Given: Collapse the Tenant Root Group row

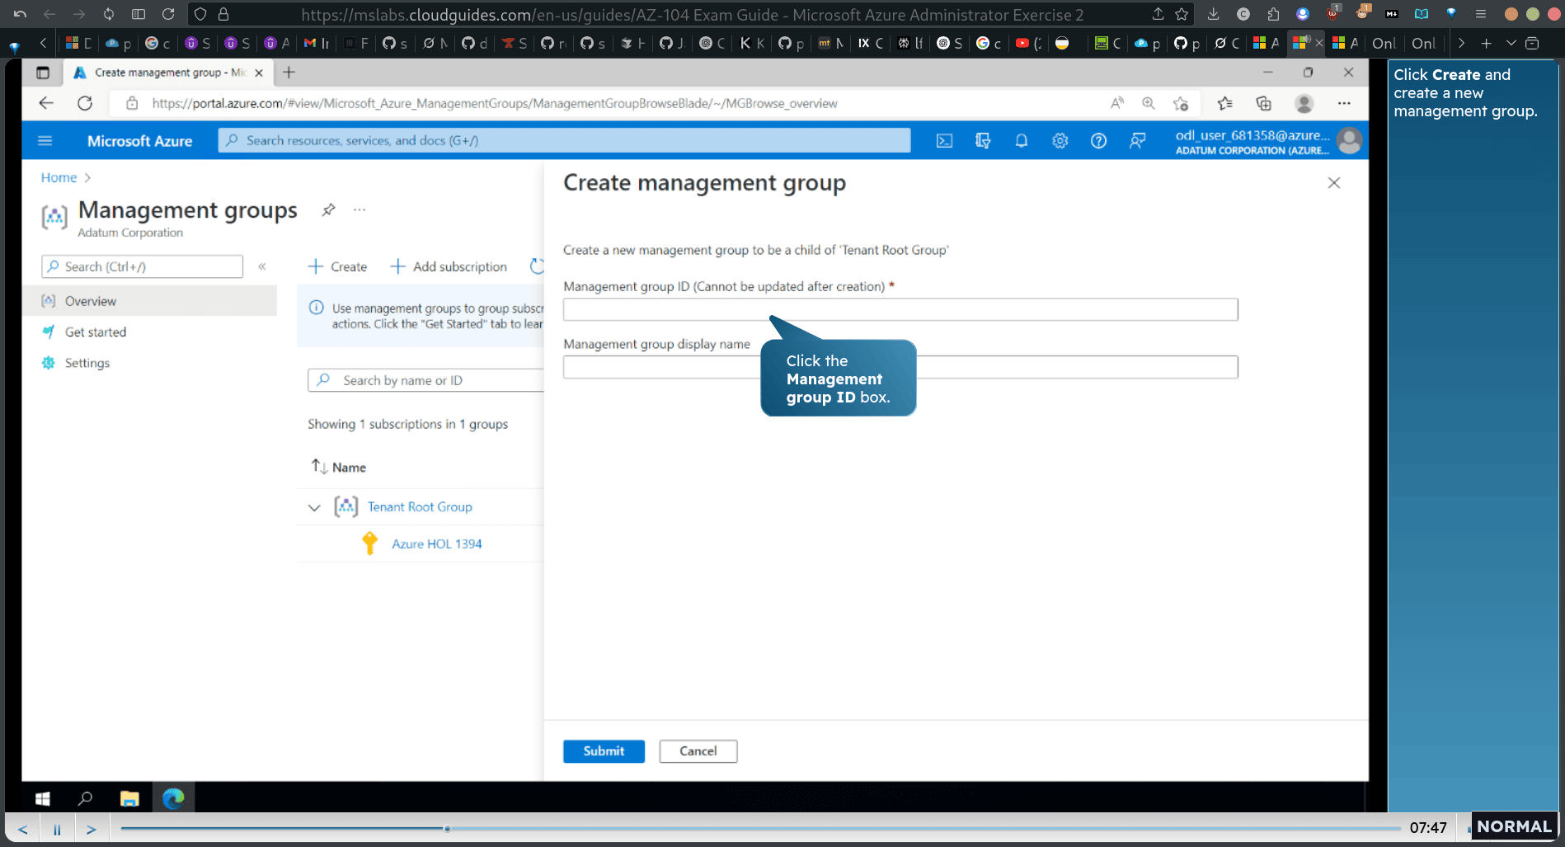Looking at the screenshot, I should point(314,508).
